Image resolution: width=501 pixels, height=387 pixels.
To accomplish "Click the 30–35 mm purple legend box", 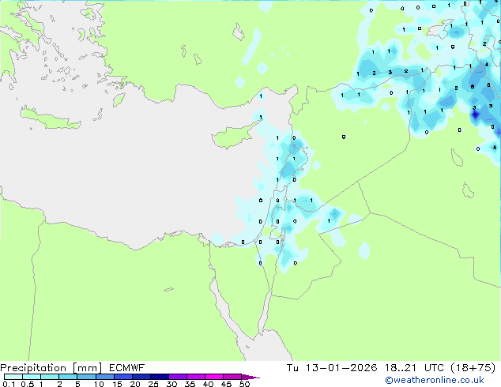I will [x=177, y=377].
